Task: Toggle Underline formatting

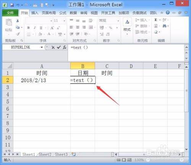Action: click(x=41, y=28)
